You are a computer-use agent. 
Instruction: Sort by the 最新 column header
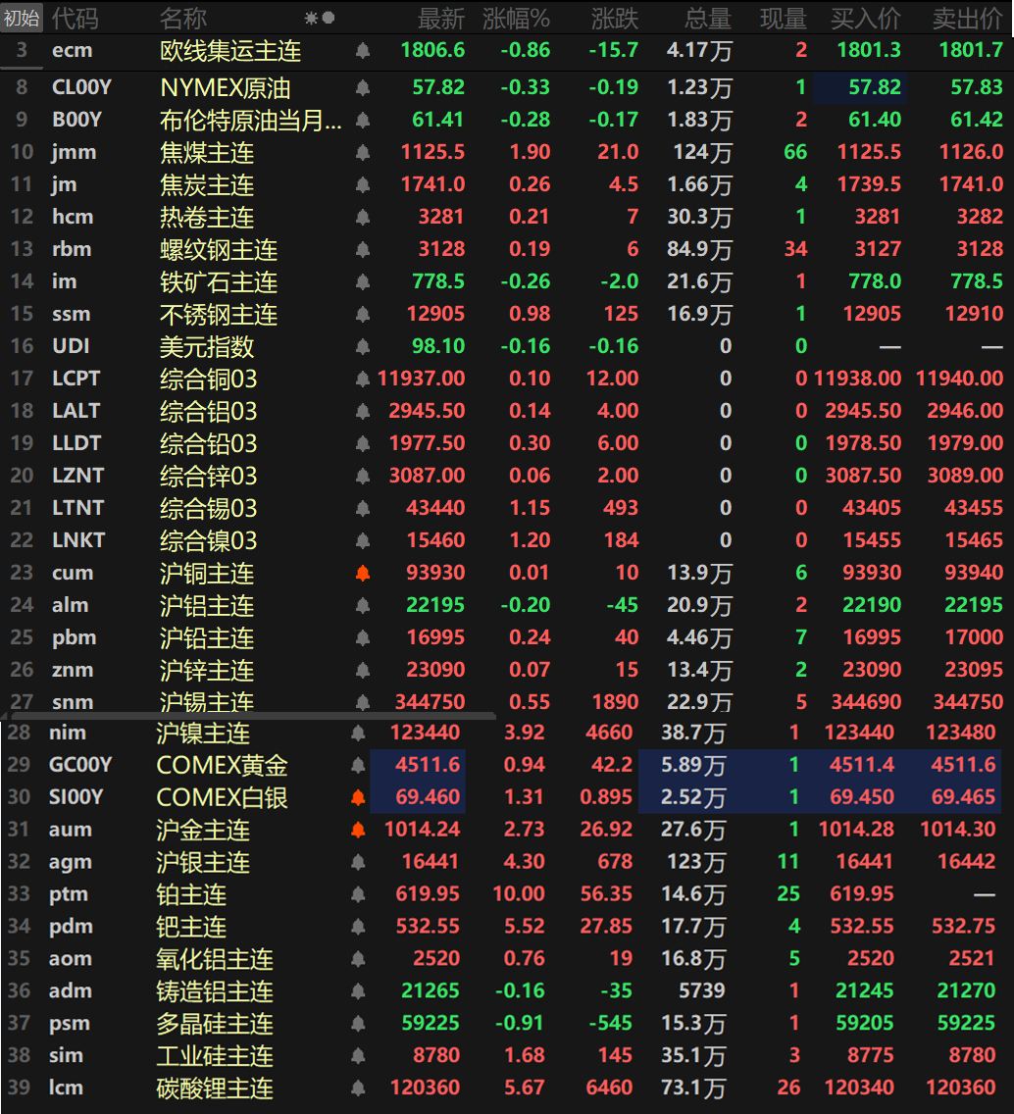pyautogui.click(x=440, y=18)
